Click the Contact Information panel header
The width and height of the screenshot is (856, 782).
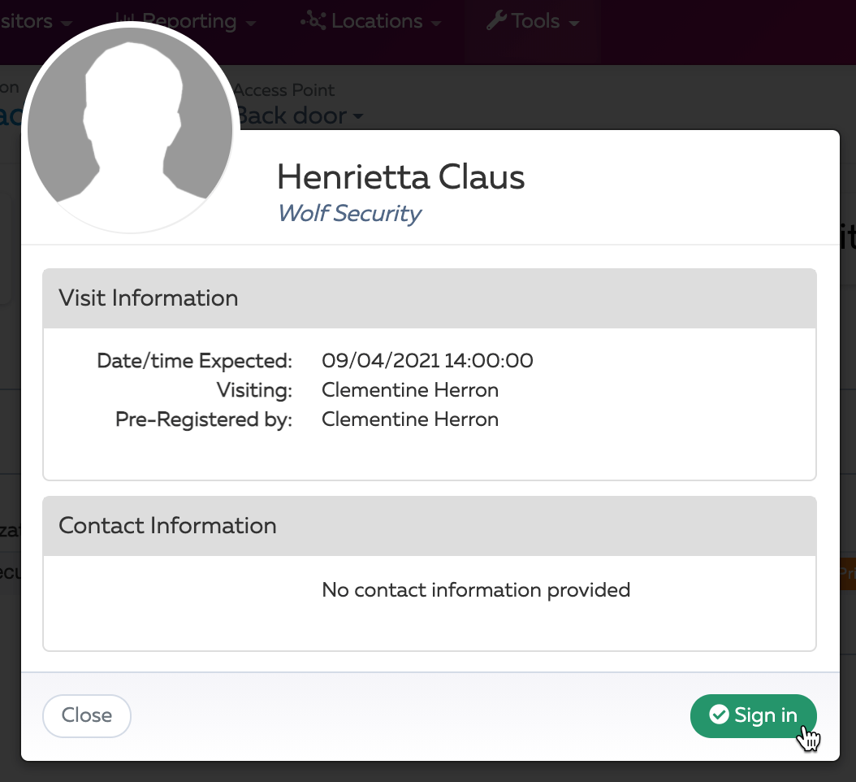pos(430,526)
